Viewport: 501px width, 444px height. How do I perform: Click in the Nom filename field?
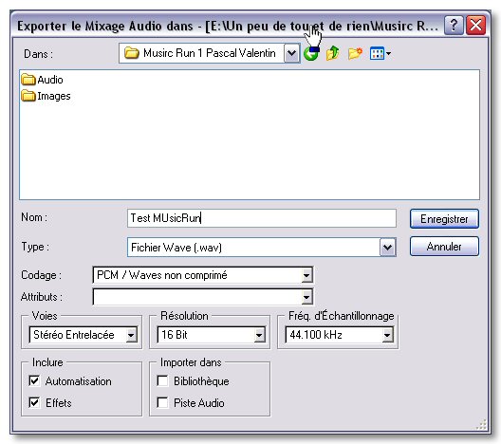coord(262,218)
